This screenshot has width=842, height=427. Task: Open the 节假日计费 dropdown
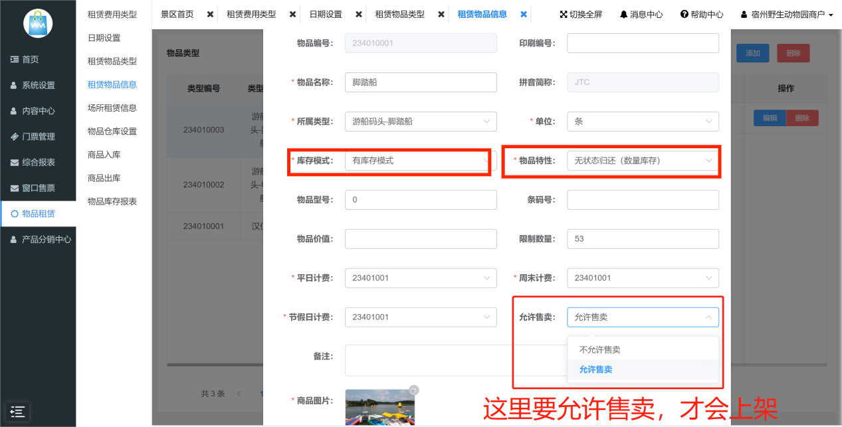coord(421,317)
